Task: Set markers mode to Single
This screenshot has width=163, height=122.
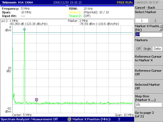Action: (147, 49)
